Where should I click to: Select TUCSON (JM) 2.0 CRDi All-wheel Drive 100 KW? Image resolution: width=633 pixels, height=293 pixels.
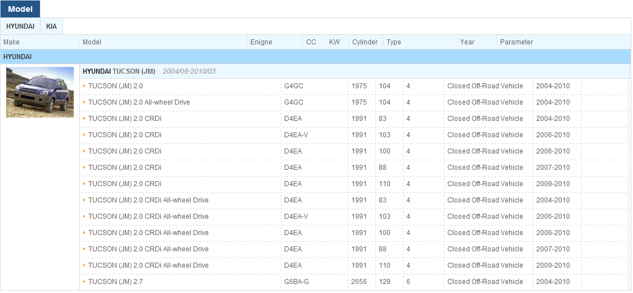(x=148, y=232)
